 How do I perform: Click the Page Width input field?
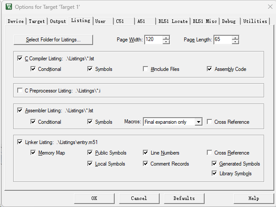tap(153, 40)
